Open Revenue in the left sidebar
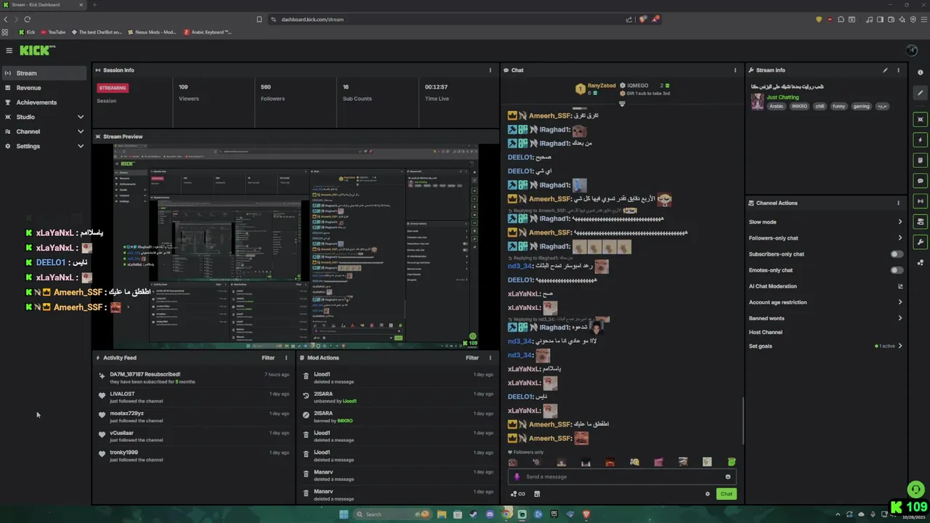The height and width of the screenshot is (523, 930). (44, 88)
